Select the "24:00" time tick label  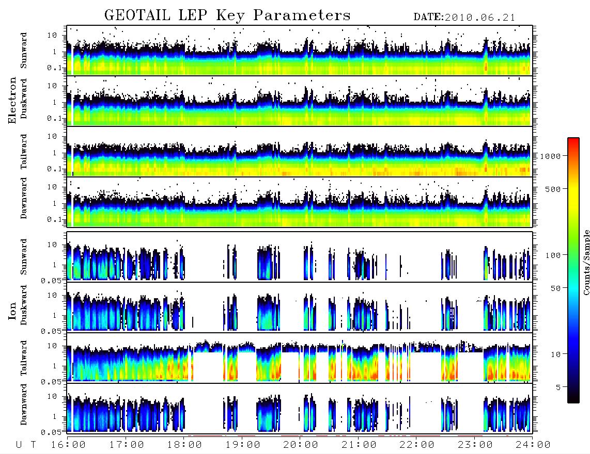(533, 445)
